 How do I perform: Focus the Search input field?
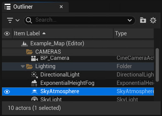[x=80, y=20]
